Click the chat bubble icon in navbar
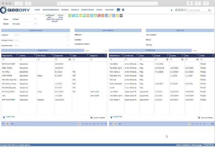215x147 pixels. pos(118,10)
